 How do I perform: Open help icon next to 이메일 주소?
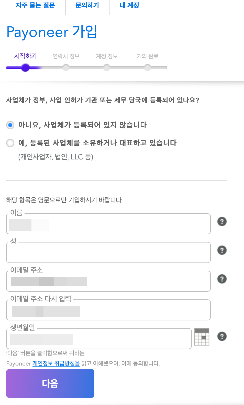222,279
